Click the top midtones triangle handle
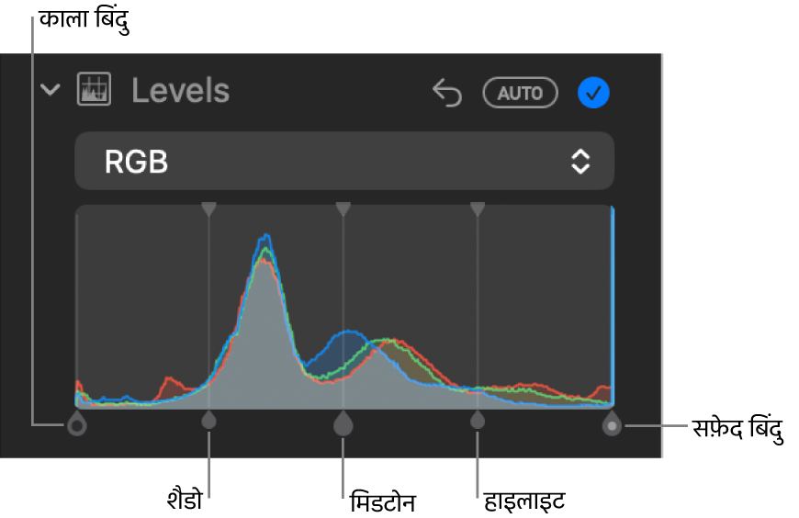Viewport: 799px width, 518px height. (343, 208)
